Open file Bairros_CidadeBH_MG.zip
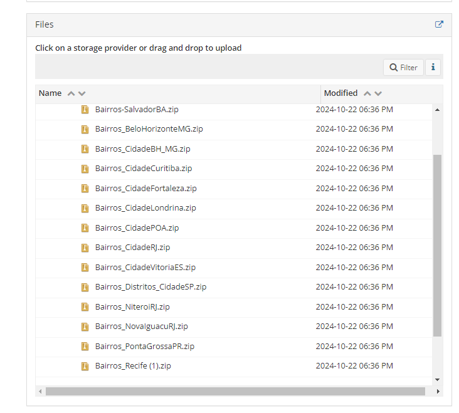Image resolution: width=459 pixels, height=413 pixels. click(142, 149)
